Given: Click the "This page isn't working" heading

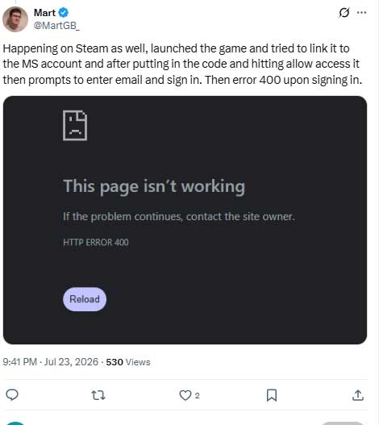Looking at the screenshot, I should click(x=154, y=186).
